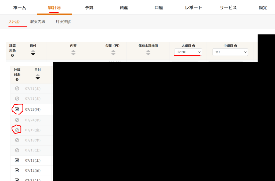Open the レポート page
The image size is (275, 181).
tap(193, 8)
